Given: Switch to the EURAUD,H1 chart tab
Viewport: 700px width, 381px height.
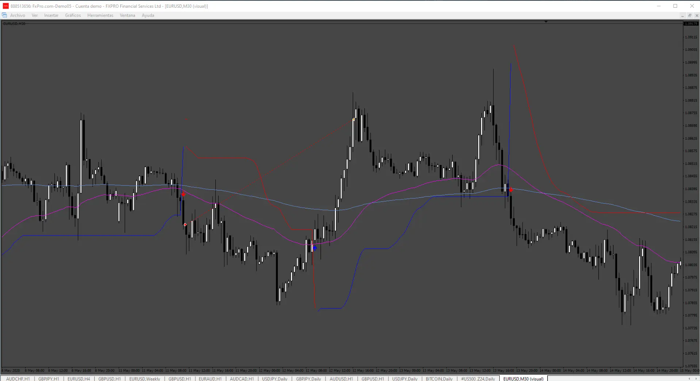Looking at the screenshot, I should pyautogui.click(x=210, y=379).
